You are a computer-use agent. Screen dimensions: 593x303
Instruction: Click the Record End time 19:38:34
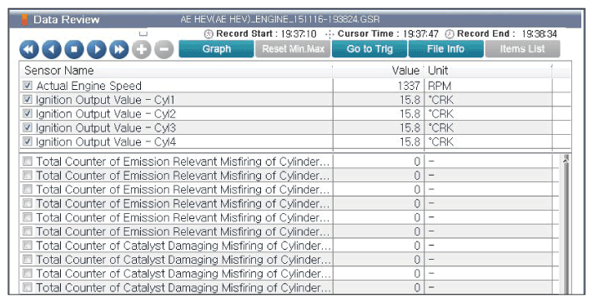click(x=540, y=34)
